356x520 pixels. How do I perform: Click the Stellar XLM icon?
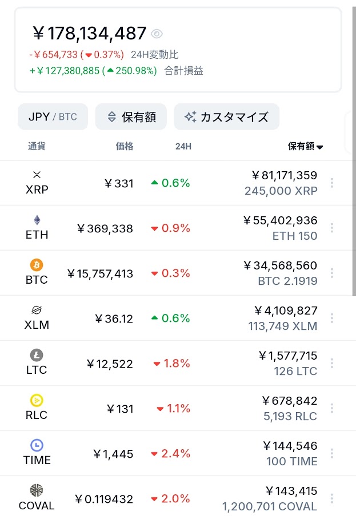click(37, 310)
